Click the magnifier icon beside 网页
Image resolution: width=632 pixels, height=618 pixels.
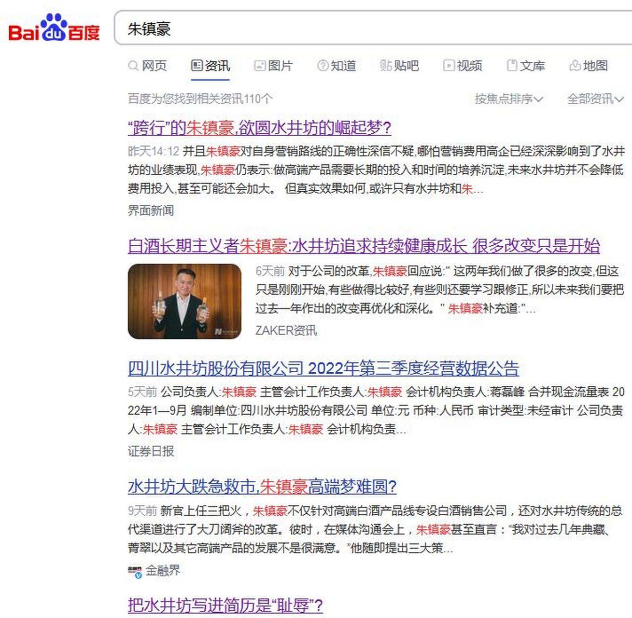133,66
